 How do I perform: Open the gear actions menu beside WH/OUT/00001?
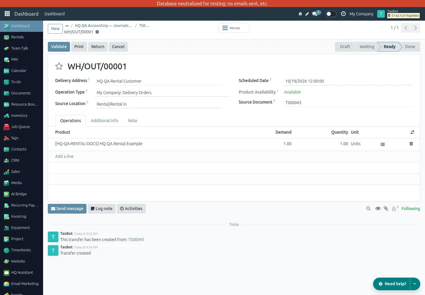click(x=97, y=32)
